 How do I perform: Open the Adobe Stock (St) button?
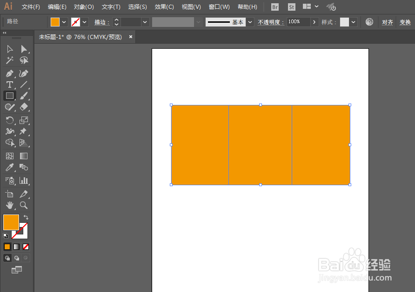point(291,7)
